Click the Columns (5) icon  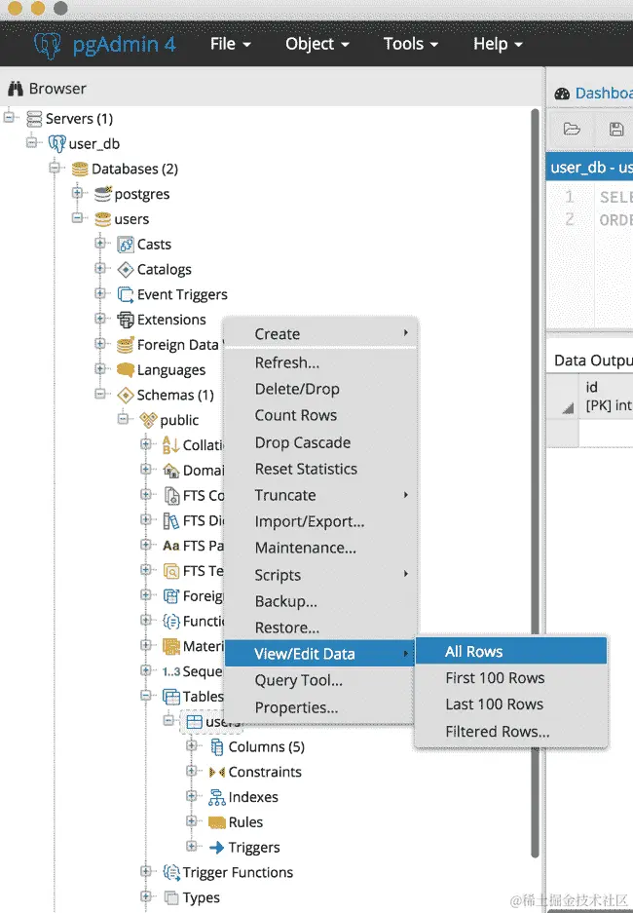pyautogui.click(x=217, y=747)
